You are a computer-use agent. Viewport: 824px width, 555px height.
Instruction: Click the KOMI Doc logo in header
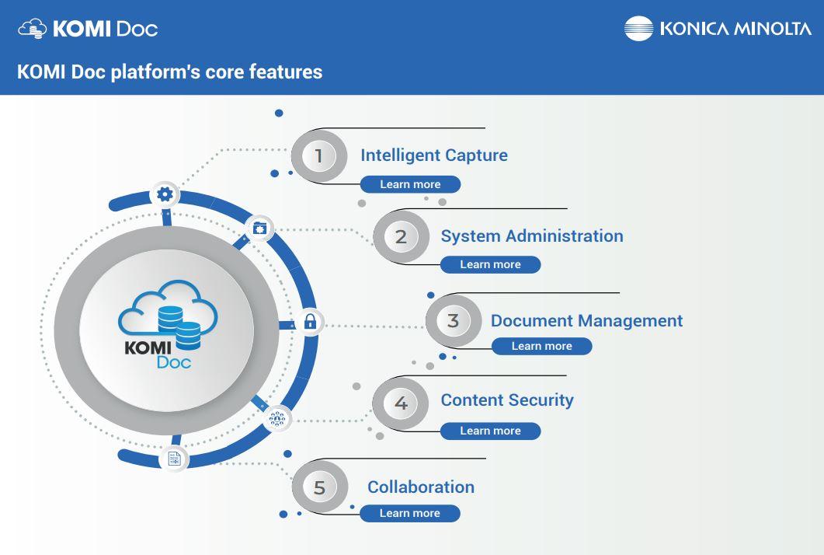coord(88,29)
